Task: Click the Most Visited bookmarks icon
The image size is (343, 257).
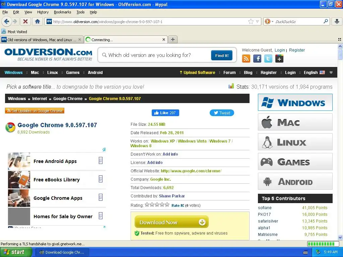Action: click(3, 32)
